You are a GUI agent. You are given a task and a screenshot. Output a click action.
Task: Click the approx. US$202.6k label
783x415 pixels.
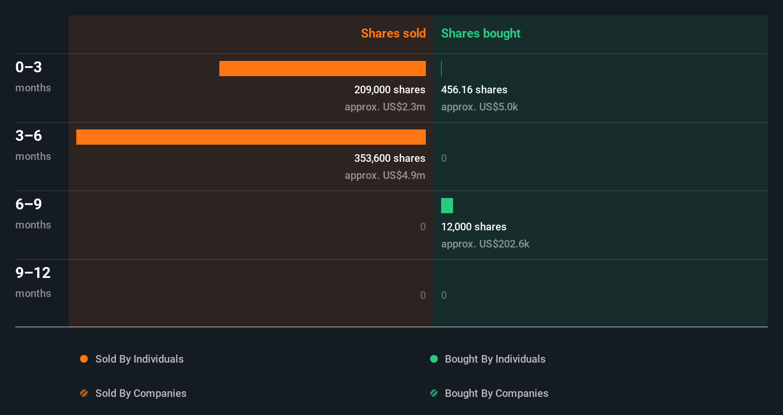coord(485,244)
